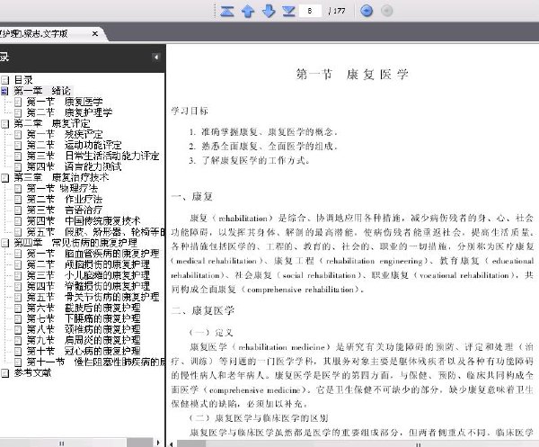The image size is (539, 447).
Task: Click bookmark panel scroll right arrow
Action: pyautogui.click(x=158, y=443)
